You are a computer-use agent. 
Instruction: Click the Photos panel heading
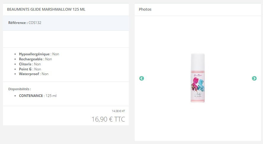145,9
